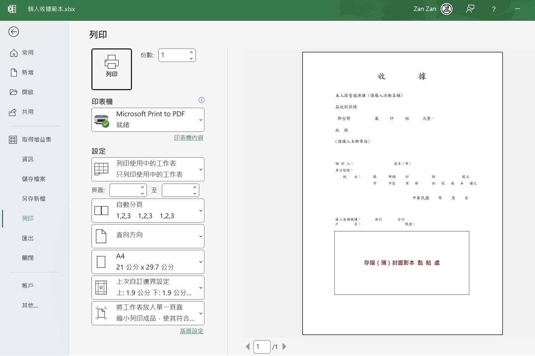Open the 直向方向 orientation dropdown
The width and height of the screenshot is (535, 356).
(148, 236)
